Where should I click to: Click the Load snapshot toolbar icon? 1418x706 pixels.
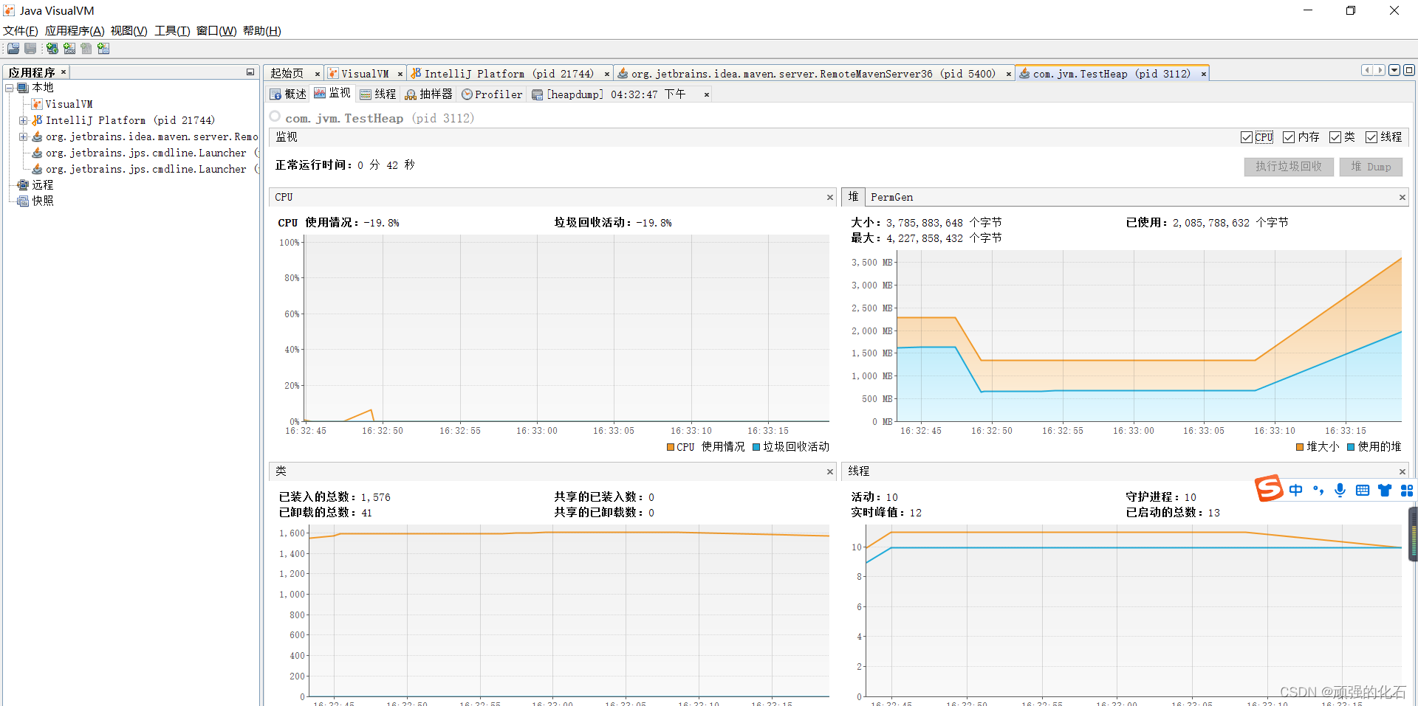[x=13, y=49]
